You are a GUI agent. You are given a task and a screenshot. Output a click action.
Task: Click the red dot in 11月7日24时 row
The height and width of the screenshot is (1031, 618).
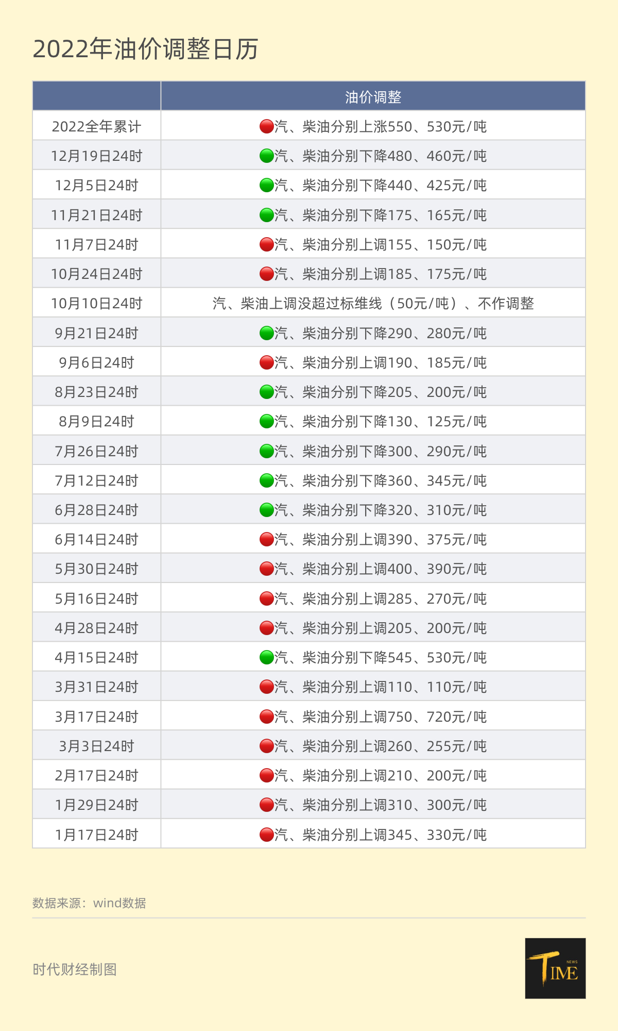(267, 244)
